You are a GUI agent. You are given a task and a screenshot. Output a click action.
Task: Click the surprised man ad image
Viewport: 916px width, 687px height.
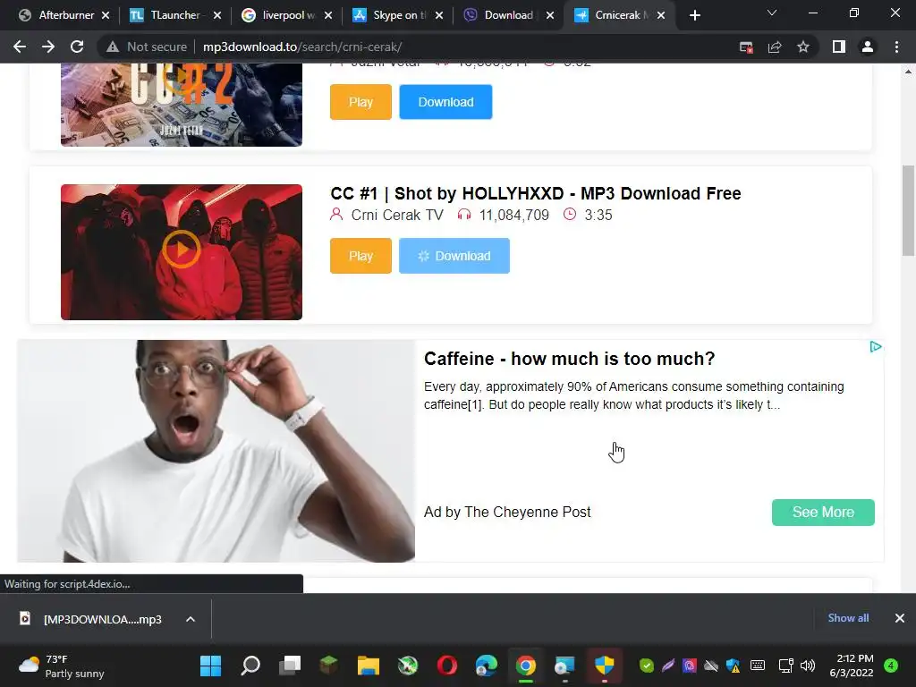tap(216, 451)
